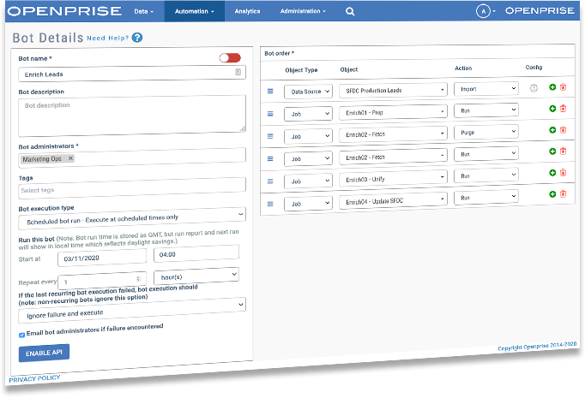This screenshot has height=398, width=585.
Task: Toggle the bot enabled switch
Action: 230,58
